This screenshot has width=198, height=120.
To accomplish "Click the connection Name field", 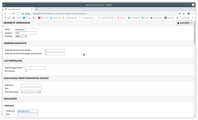I will (26, 30).
